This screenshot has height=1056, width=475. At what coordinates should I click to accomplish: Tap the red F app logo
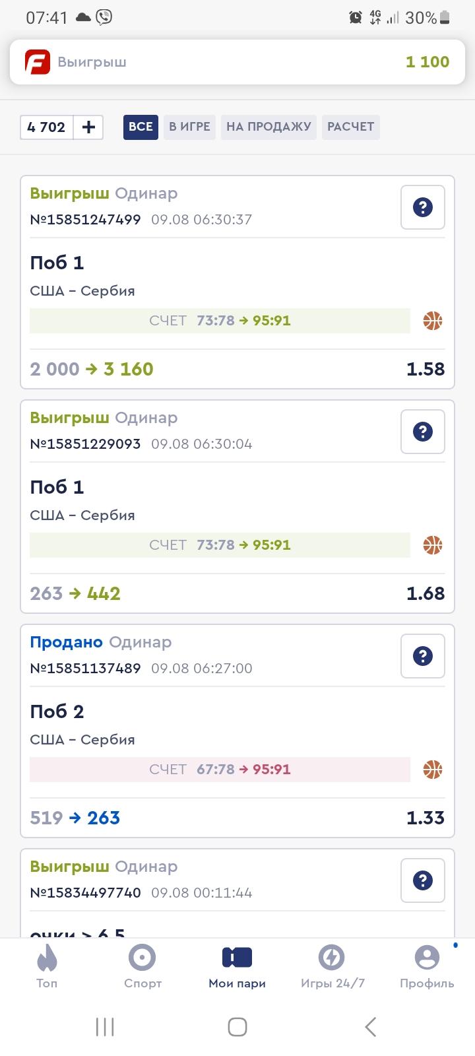38,62
